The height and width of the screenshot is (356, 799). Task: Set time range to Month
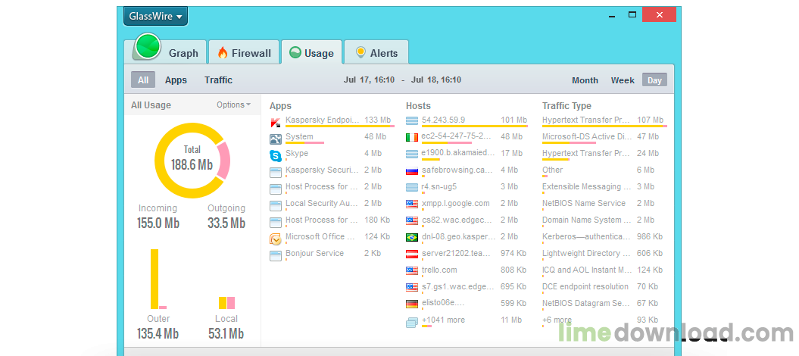tap(585, 80)
